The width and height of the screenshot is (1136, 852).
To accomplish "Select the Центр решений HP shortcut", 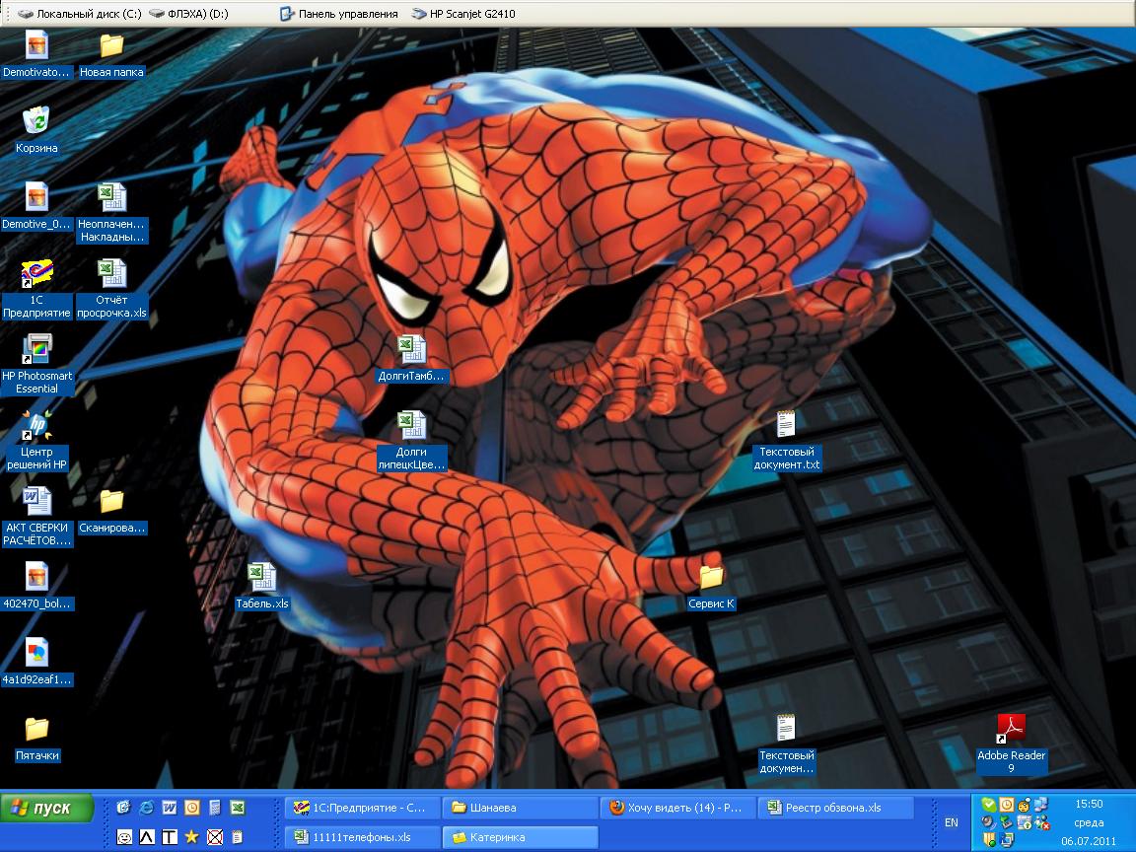I will pyautogui.click(x=36, y=426).
